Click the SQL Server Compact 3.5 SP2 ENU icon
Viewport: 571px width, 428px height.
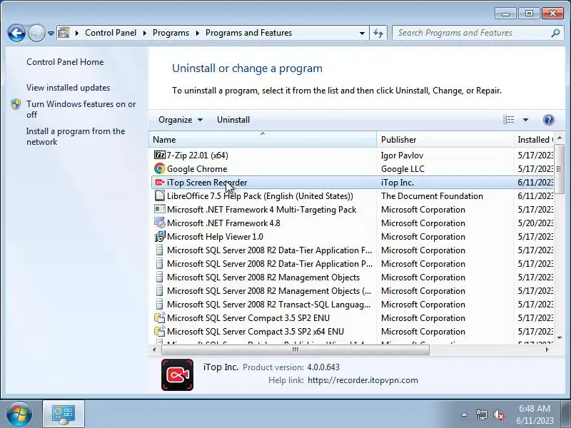coord(159,317)
